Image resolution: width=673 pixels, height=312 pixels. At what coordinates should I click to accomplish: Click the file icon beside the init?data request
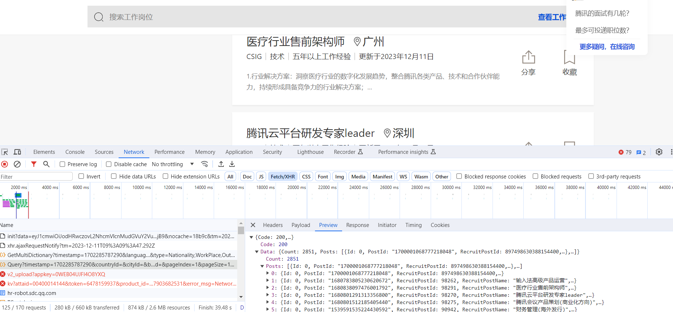3,236
